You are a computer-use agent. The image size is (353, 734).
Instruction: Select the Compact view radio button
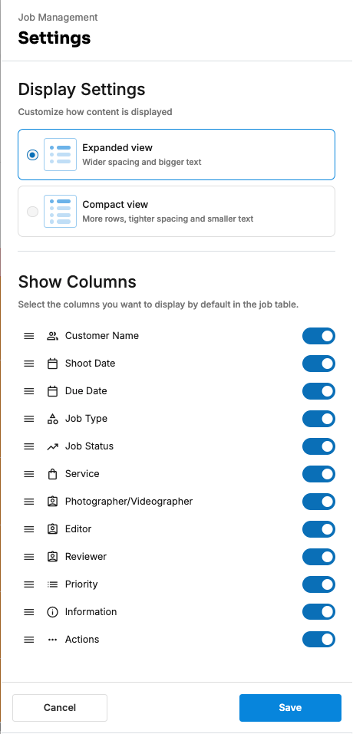pos(33,212)
